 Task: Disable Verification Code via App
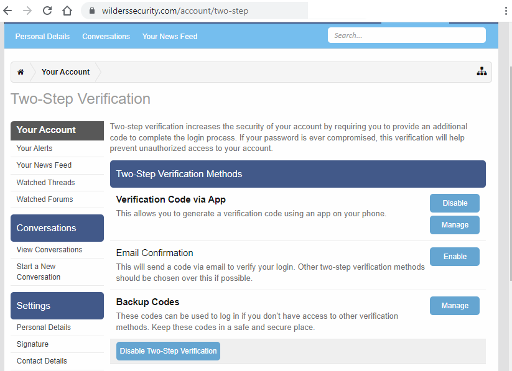click(454, 203)
